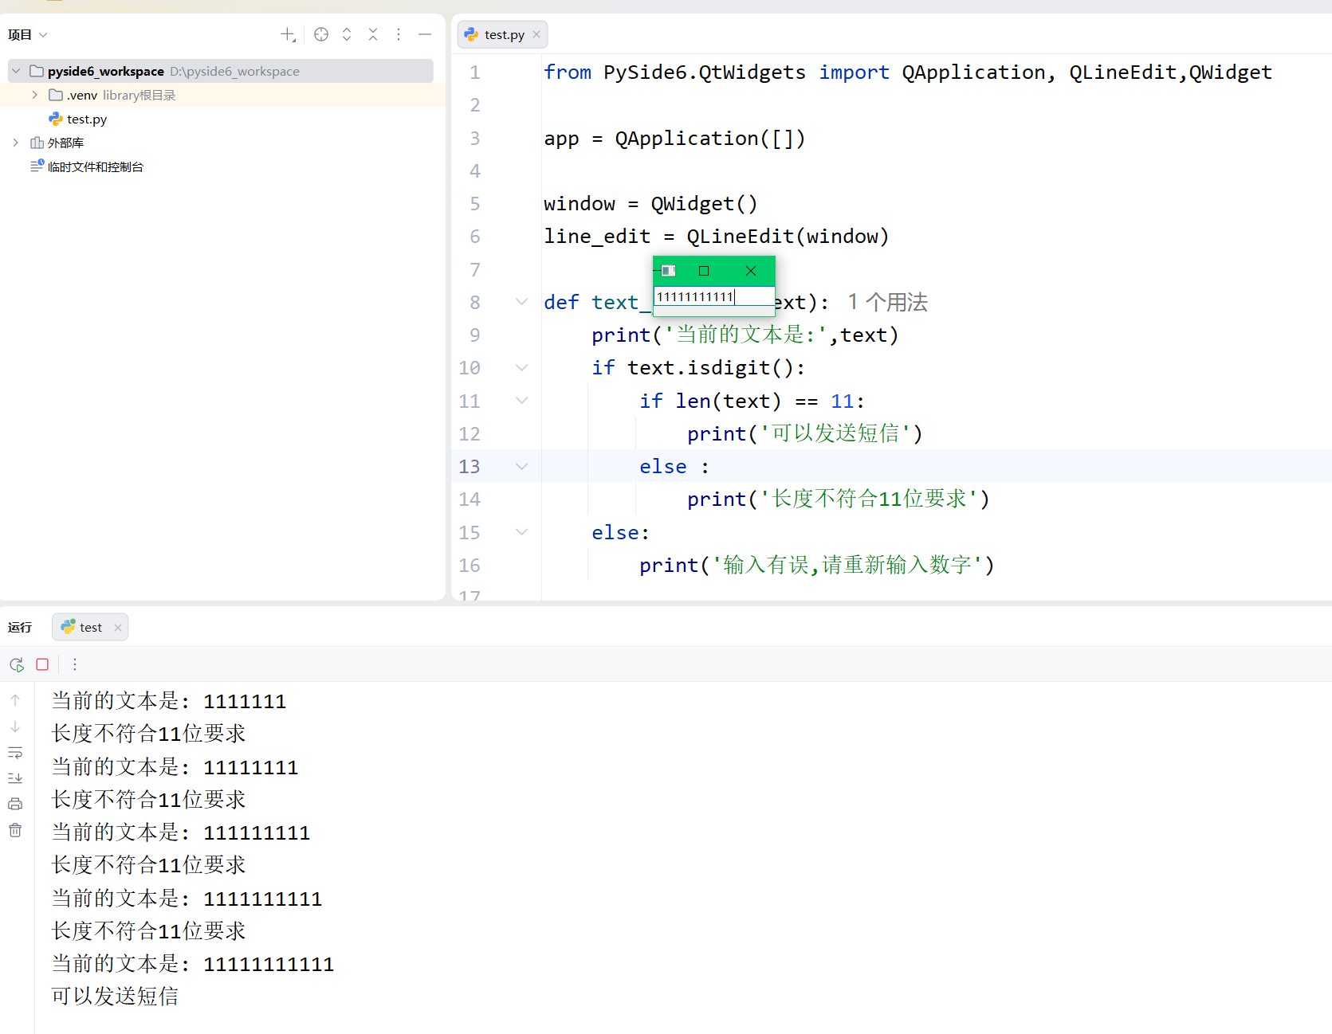1332x1034 pixels.
Task: Switch to the test.py editor tab
Action: (501, 34)
